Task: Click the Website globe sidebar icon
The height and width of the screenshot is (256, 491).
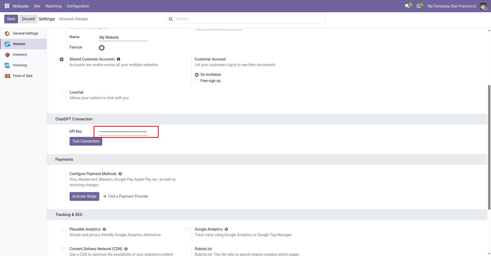Action: (7, 44)
